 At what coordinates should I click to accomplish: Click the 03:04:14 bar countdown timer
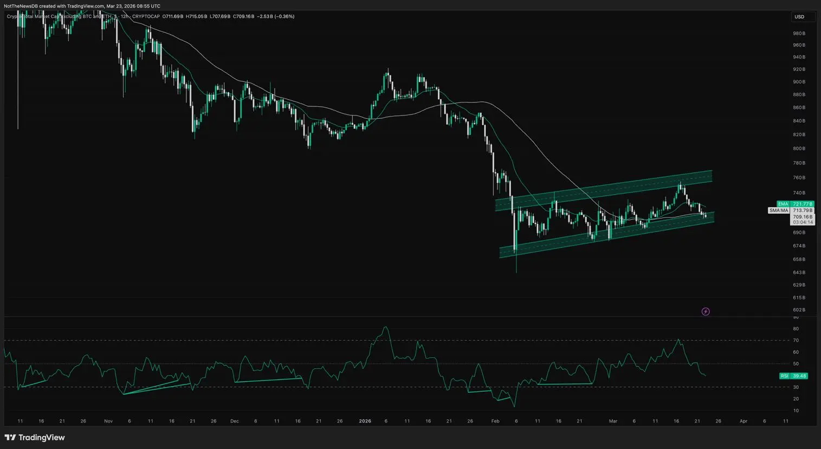click(x=803, y=222)
